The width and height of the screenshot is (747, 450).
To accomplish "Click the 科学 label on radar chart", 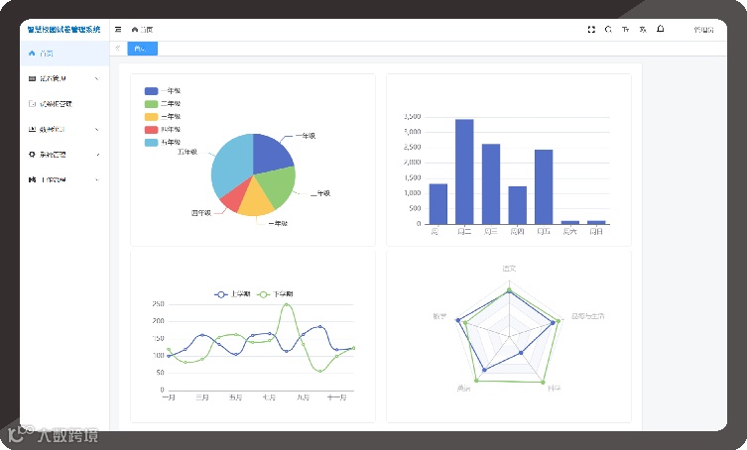I will click(x=555, y=389).
